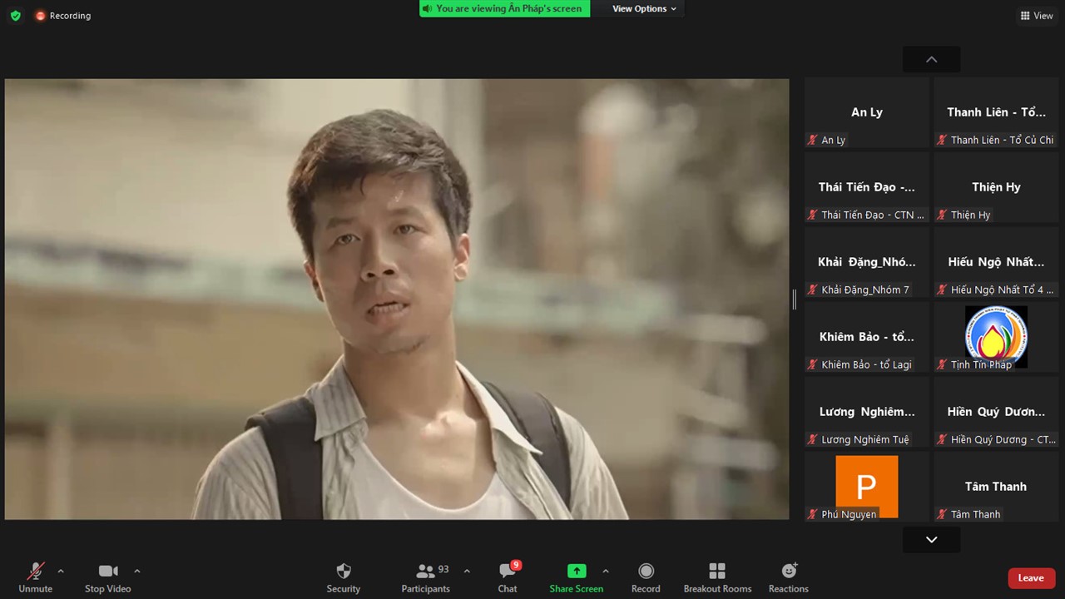Open the Reactions menu

coord(789,577)
